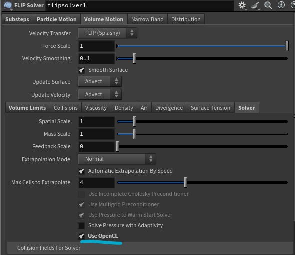Click the Velocity Smoothing parameter label

[x=46, y=58]
